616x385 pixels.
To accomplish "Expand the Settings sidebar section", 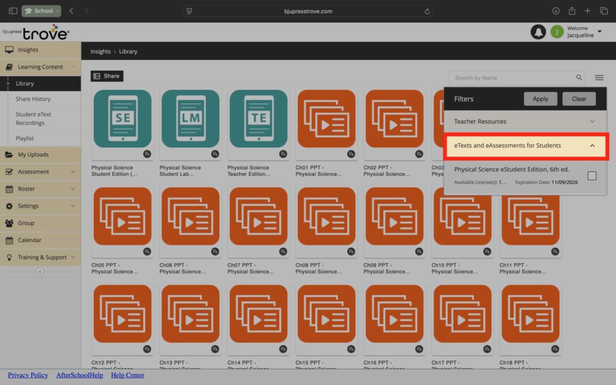I will (x=40, y=206).
